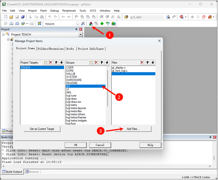Disable all breakpoints with red rings icon
This screenshot has height=180, width=218.
pyautogui.click(x=204, y=17)
